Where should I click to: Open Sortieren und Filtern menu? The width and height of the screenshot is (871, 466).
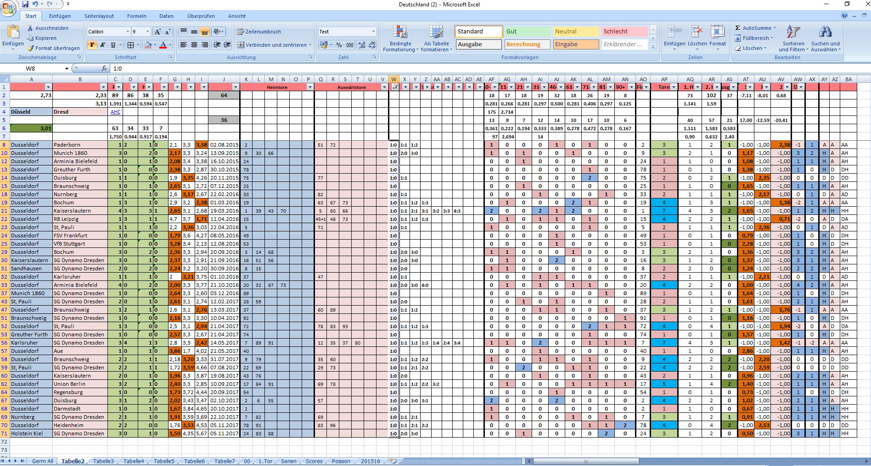click(793, 39)
